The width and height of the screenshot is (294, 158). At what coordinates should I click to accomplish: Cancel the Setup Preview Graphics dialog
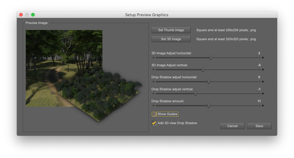(x=232, y=126)
